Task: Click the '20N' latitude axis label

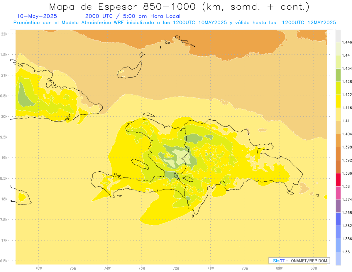Action: (5, 116)
